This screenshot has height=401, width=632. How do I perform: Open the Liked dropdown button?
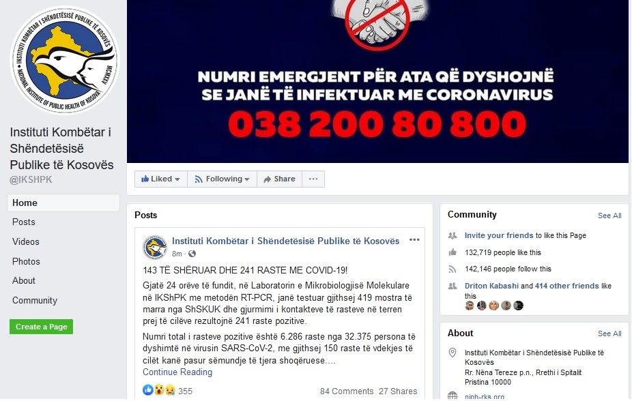click(x=161, y=179)
